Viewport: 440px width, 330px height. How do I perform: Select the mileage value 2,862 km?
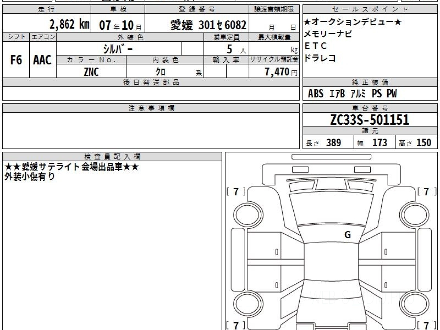tap(70, 24)
